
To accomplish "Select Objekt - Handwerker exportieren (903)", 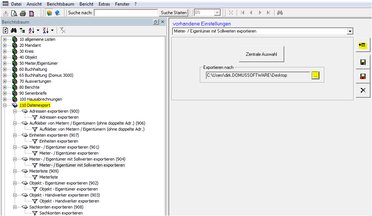I will (x=64, y=195).
